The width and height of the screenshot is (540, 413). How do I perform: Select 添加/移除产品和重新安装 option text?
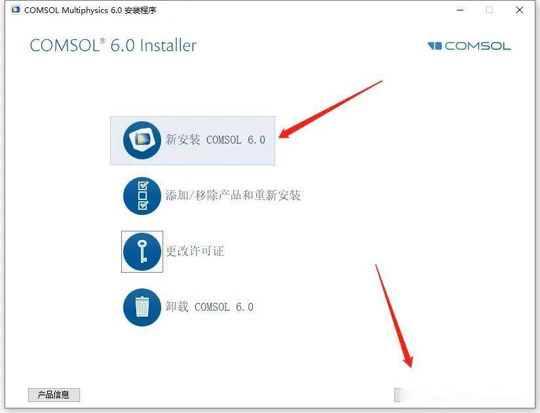click(x=233, y=195)
